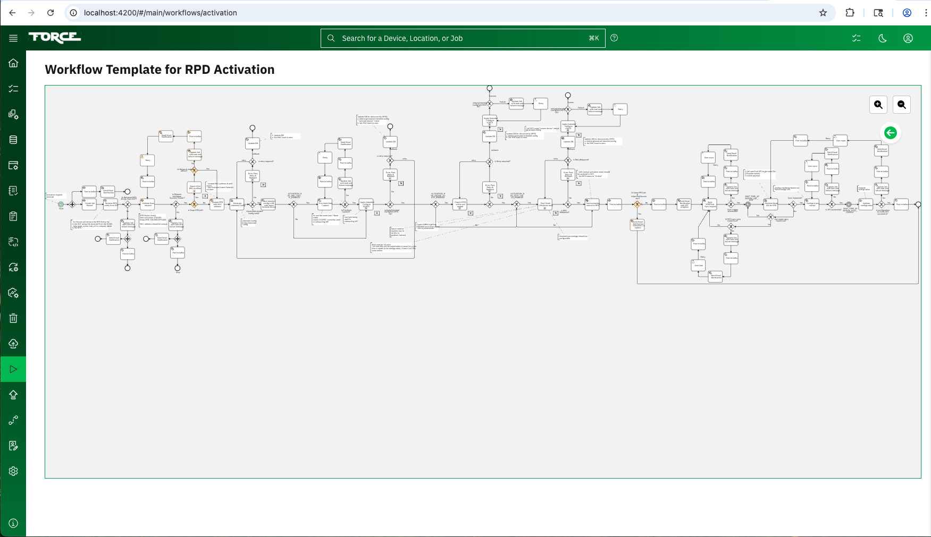Select the Tasks checklist icon in the sidebar

point(13,89)
